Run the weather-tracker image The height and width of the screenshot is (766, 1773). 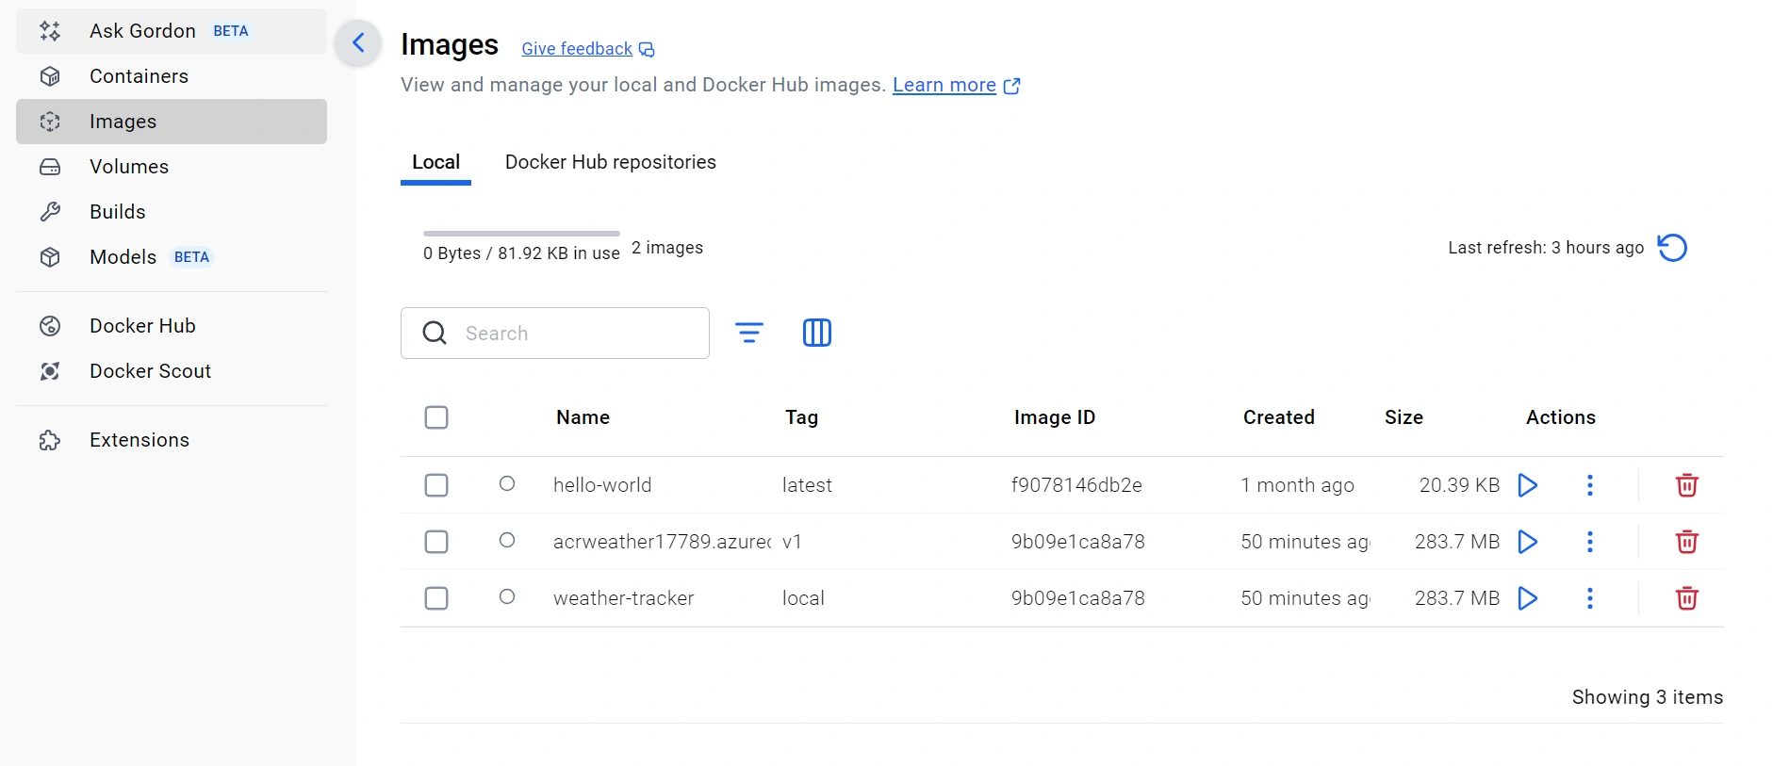coord(1528,598)
